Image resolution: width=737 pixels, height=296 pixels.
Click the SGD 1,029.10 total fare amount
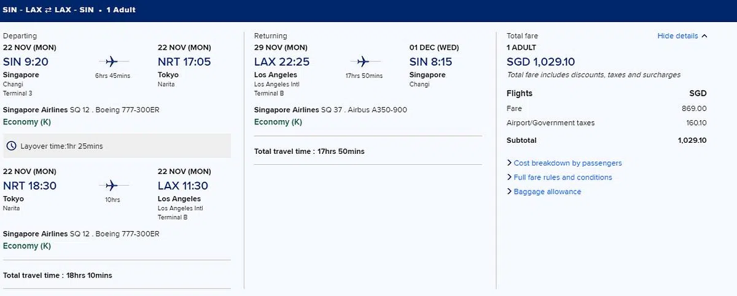tap(540, 62)
